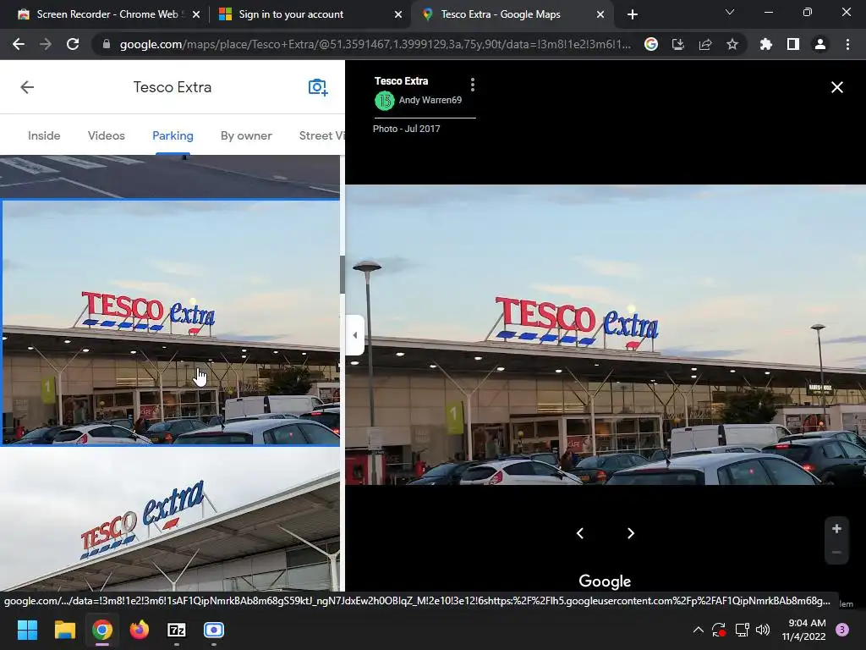Open screen recorder app in taskbar

point(214,630)
